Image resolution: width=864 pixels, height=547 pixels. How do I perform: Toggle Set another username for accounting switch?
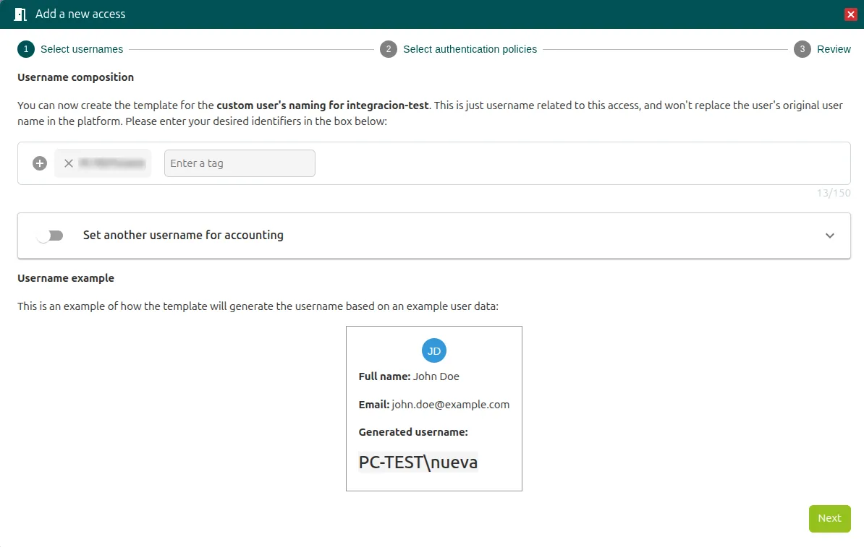[50, 236]
